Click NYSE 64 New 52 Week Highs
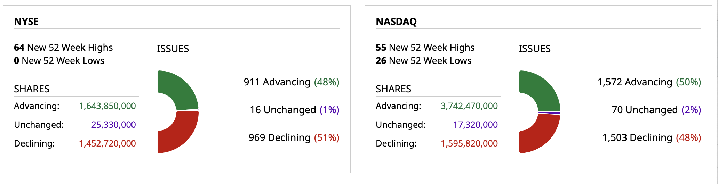The height and width of the screenshot is (184, 718). coord(63,47)
